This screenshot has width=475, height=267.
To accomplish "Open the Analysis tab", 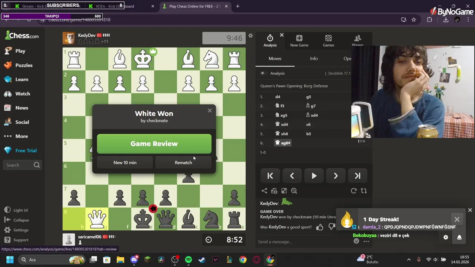I will click(270, 41).
